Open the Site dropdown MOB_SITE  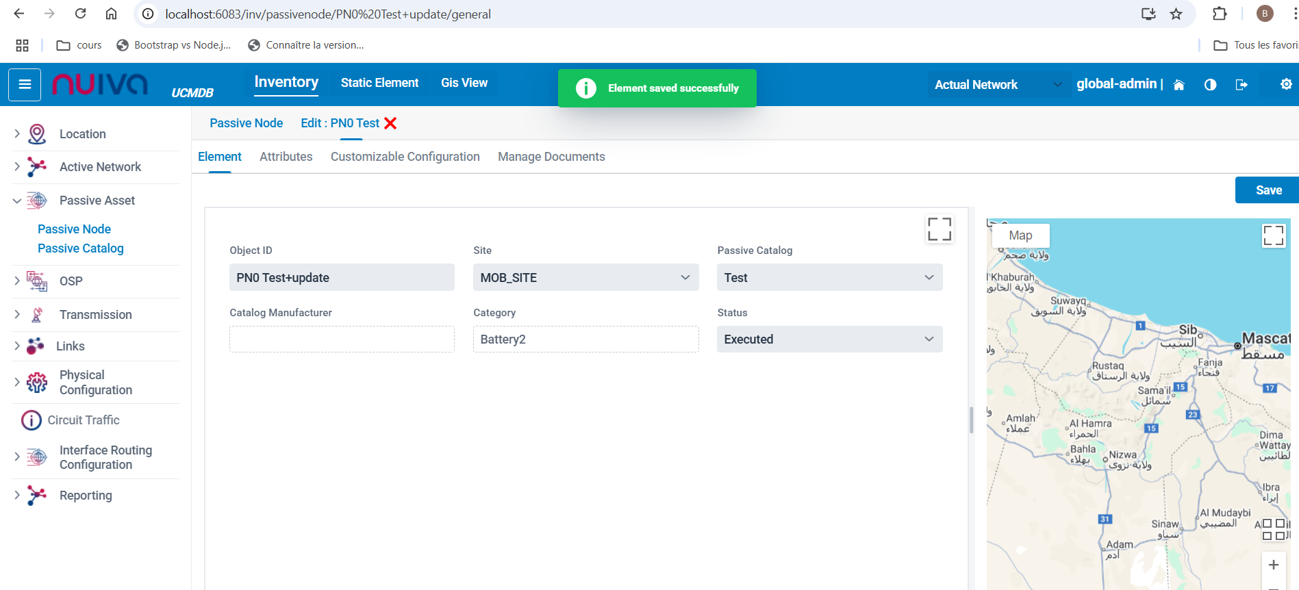[x=585, y=278]
